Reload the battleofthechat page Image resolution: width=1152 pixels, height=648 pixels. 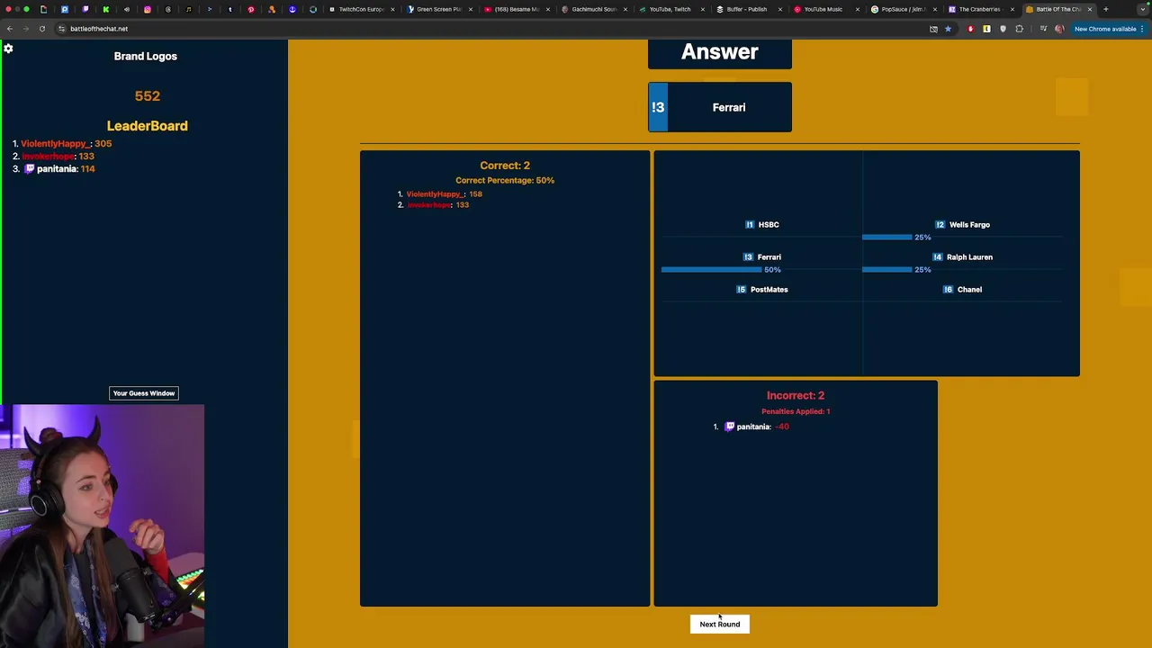pos(42,29)
